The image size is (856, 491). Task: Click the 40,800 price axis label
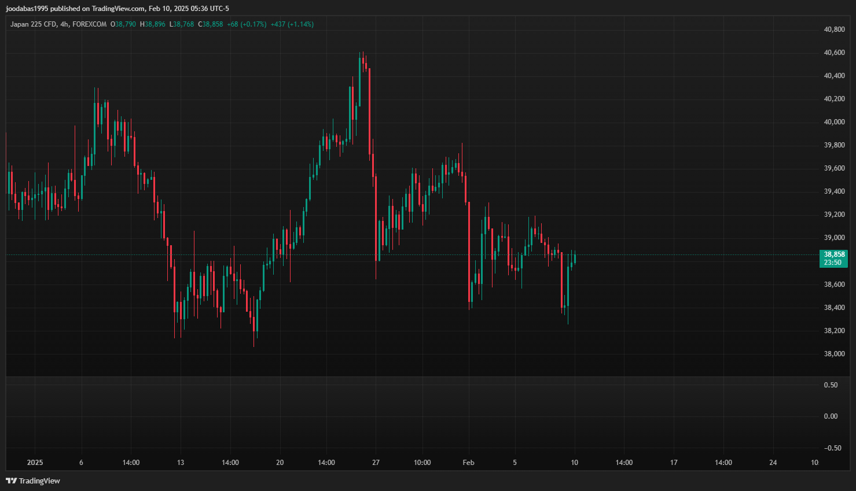[834, 29]
